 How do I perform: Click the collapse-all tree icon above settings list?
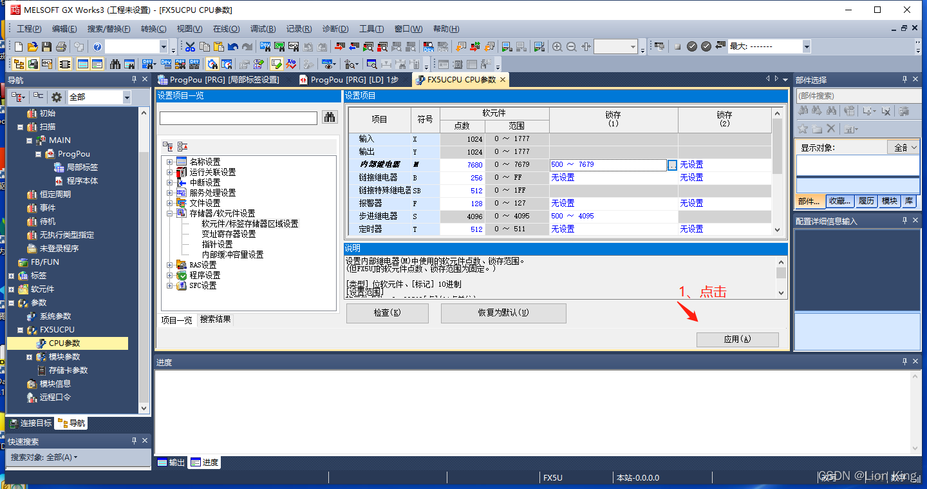(x=182, y=146)
